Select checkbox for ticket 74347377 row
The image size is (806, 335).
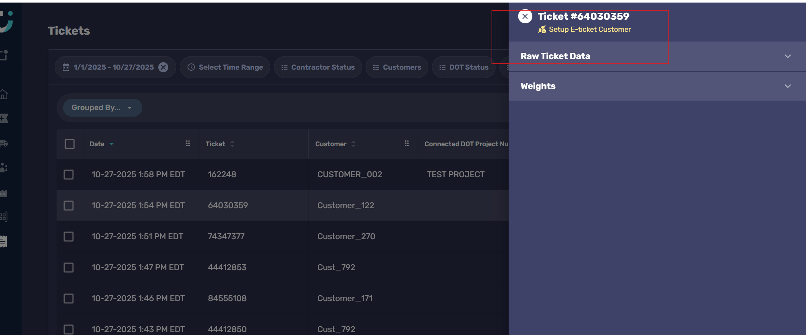(x=69, y=237)
